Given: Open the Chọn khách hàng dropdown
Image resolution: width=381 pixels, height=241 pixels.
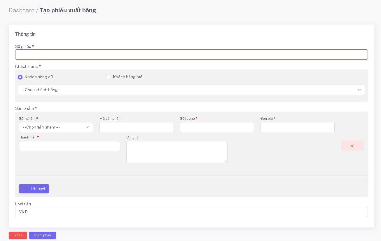Looking at the screenshot, I should (191, 90).
